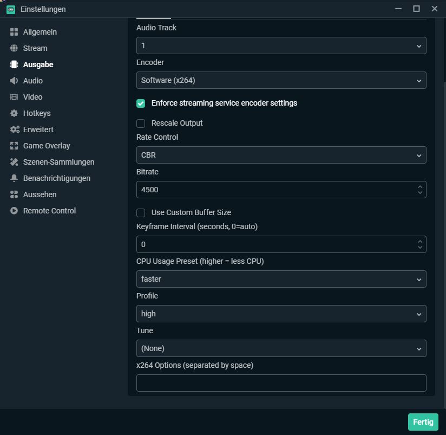Enable the Rescale Output checkbox
This screenshot has height=435, width=446.
(x=141, y=123)
